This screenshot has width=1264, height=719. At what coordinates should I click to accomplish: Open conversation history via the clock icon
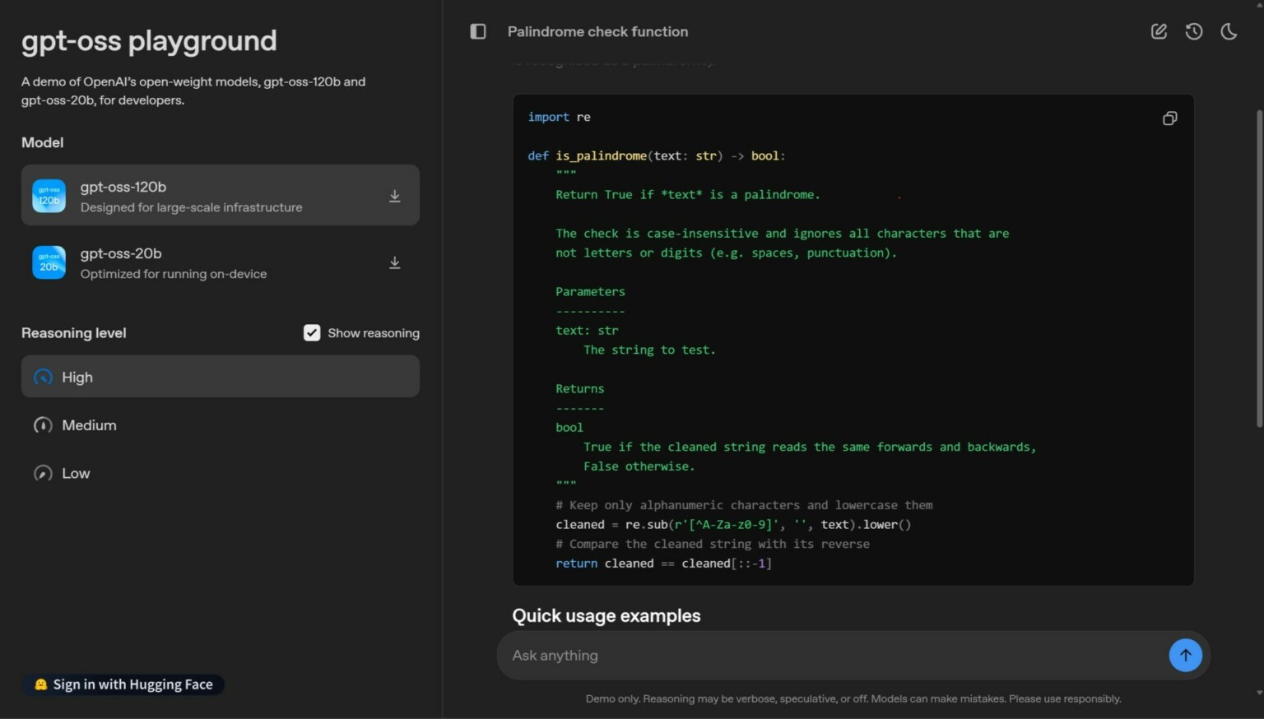coord(1194,31)
